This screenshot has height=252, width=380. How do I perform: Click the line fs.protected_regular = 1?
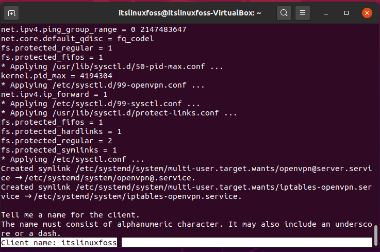57,48
